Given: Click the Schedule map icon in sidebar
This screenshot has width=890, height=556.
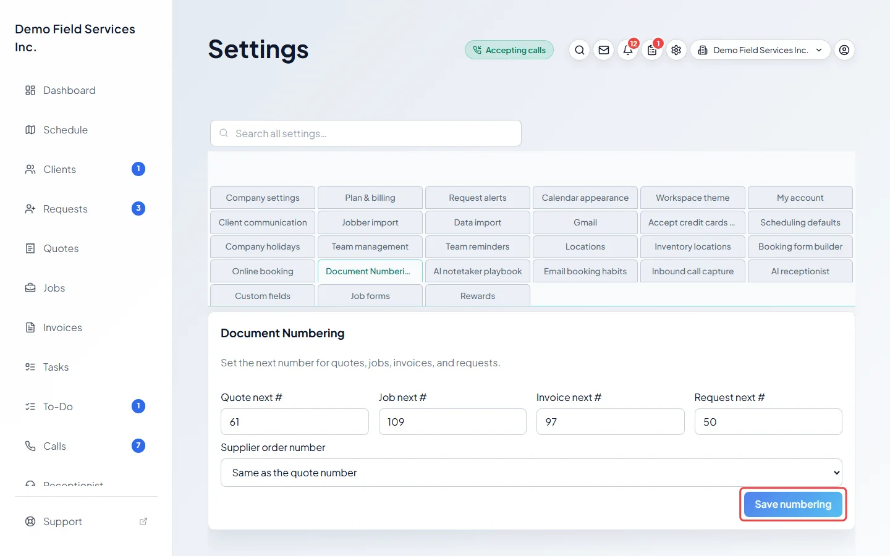Looking at the screenshot, I should 30,130.
